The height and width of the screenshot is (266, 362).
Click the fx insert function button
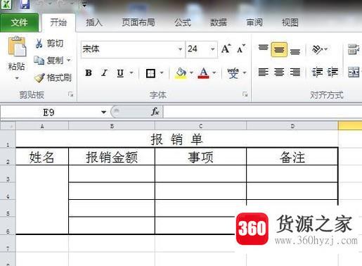(x=155, y=112)
